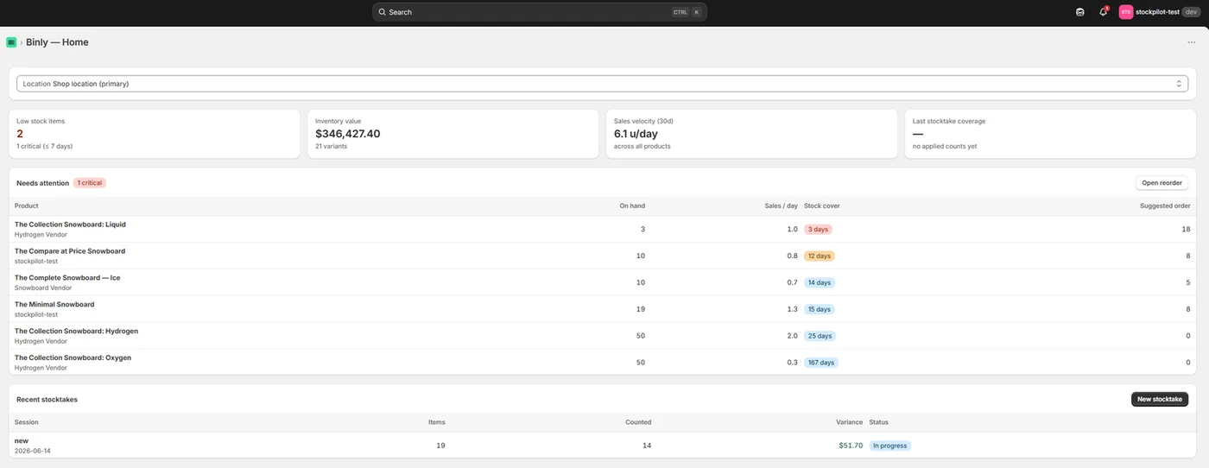Click the Needs attention heading
The width and height of the screenshot is (1209, 468).
pyautogui.click(x=42, y=183)
